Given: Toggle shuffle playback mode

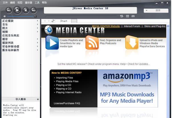Looking at the screenshot, I should [127, 16].
